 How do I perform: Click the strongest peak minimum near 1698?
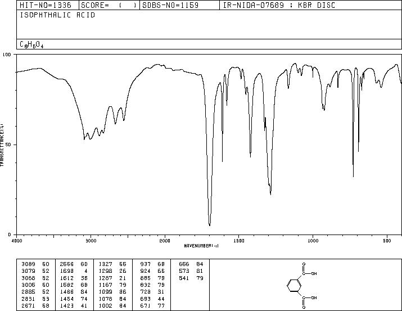click(x=210, y=225)
